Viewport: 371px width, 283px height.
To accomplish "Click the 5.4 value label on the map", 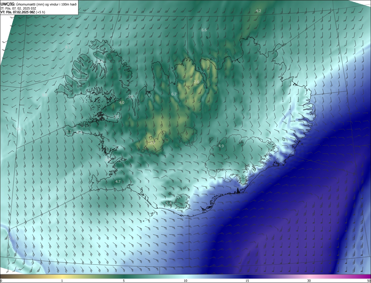I will (169, 203).
